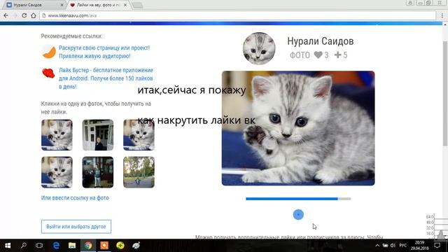Open the taskbar clock showing 20:59
448x252 pixels.
click(419, 246)
